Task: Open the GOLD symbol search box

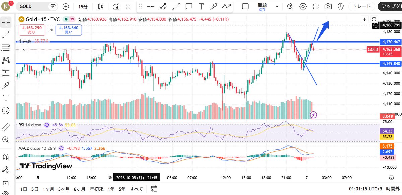Action: pyautogui.click(x=36, y=6)
